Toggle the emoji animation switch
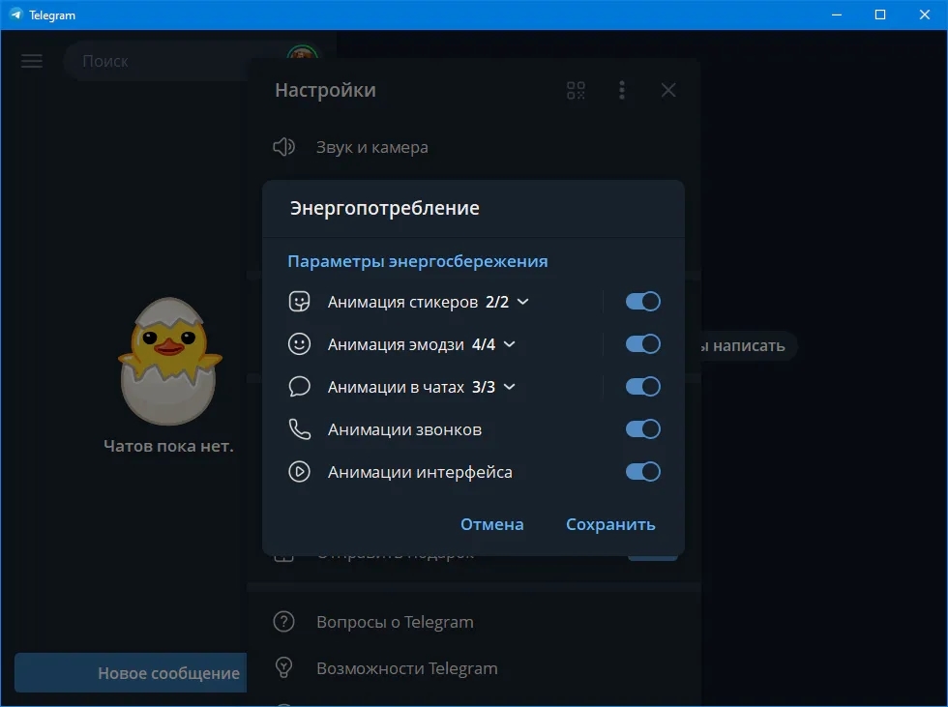This screenshot has width=948, height=707. (x=642, y=344)
